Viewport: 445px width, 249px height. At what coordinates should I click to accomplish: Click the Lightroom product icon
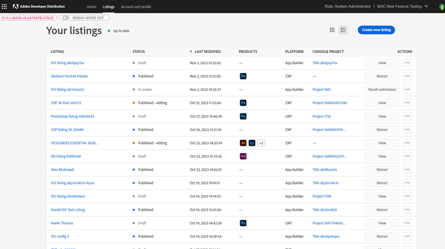click(x=252, y=143)
